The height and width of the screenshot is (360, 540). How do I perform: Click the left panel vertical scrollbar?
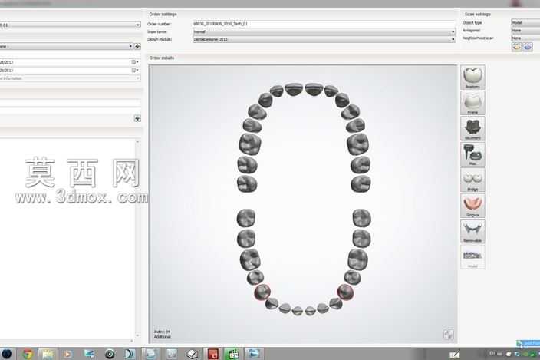(137, 239)
